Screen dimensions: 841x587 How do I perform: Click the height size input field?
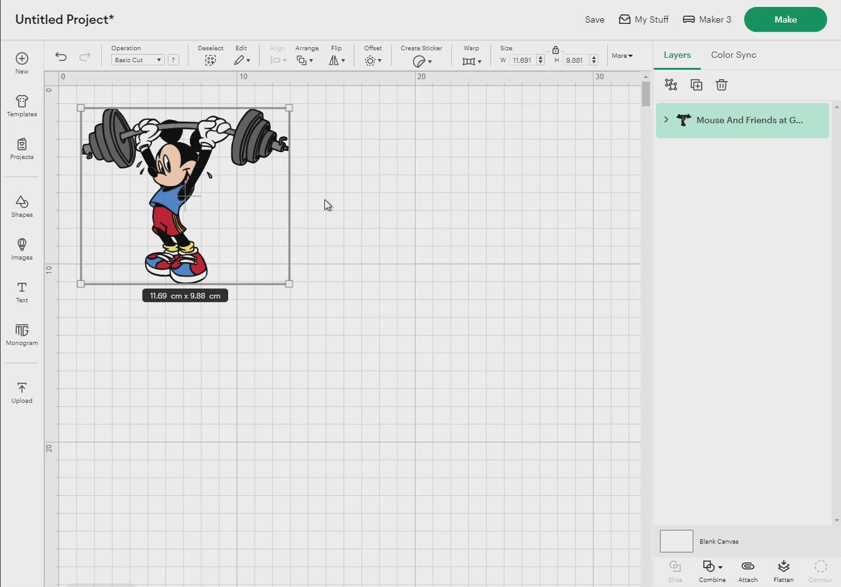[x=576, y=60]
